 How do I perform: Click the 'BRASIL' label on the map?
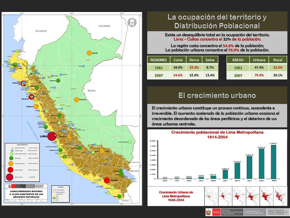[92, 91]
